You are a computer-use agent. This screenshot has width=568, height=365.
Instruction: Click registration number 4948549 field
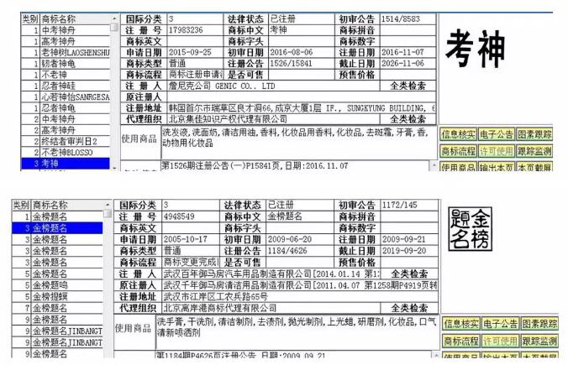pyautogui.click(x=191, y=216)
